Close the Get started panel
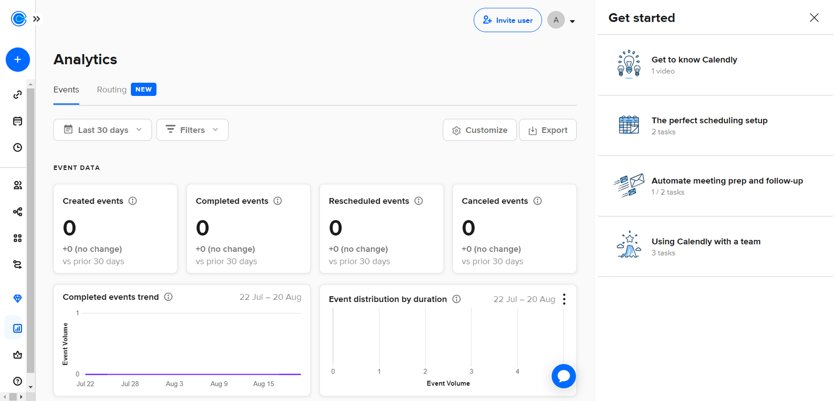This screenshot has width=835, height=401. [814, 18]
